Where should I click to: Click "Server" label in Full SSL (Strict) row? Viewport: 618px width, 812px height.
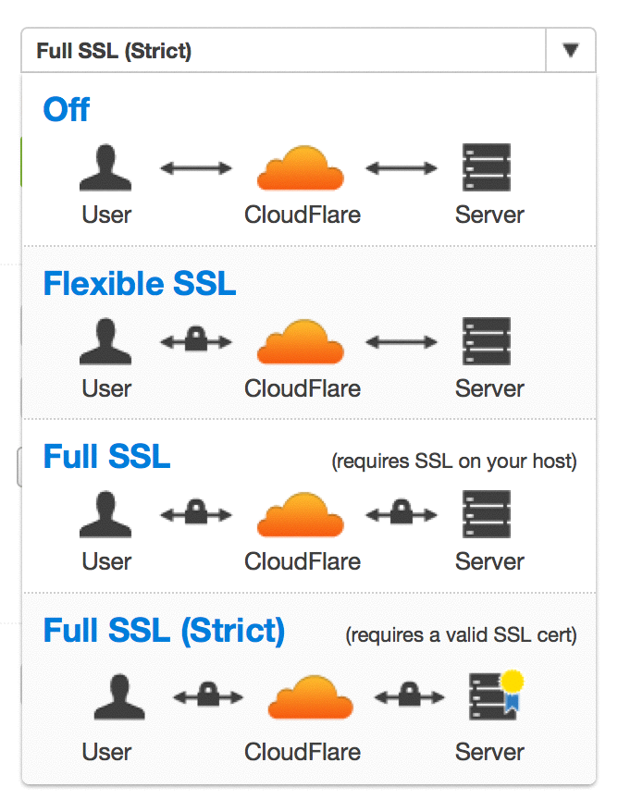489,753
